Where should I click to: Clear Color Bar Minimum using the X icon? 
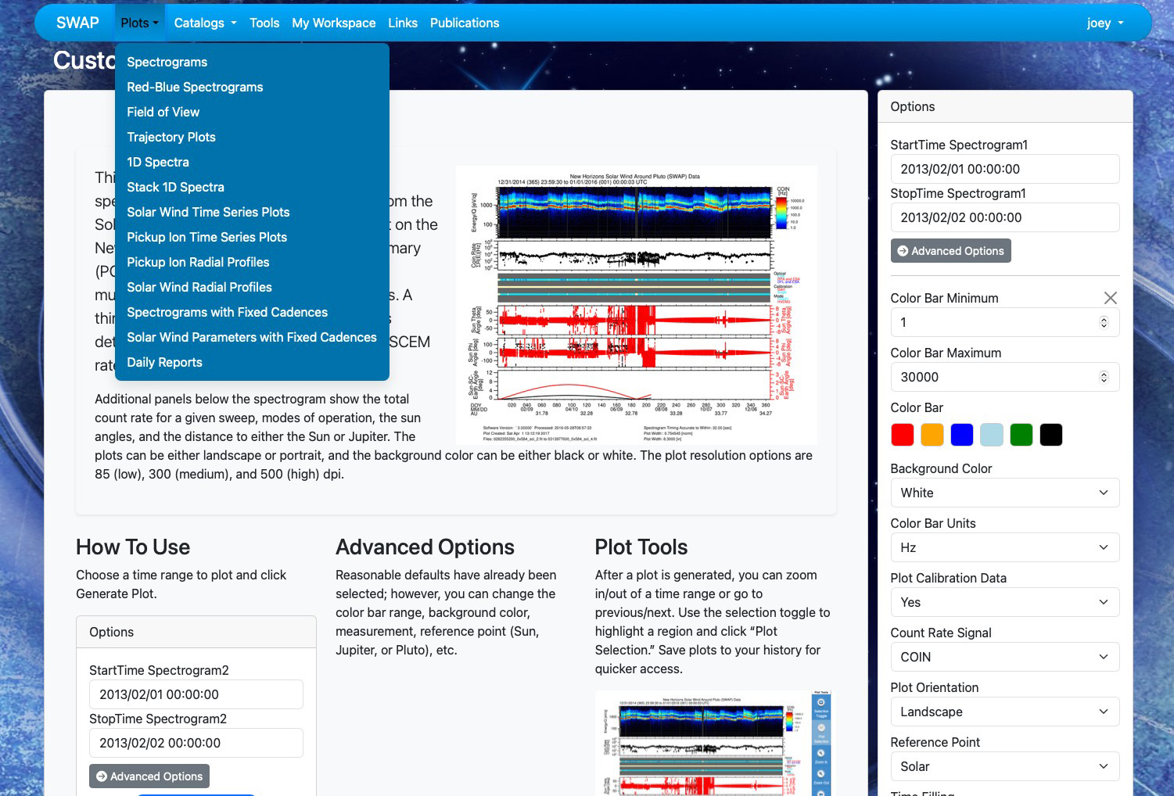click(1111, 298)
